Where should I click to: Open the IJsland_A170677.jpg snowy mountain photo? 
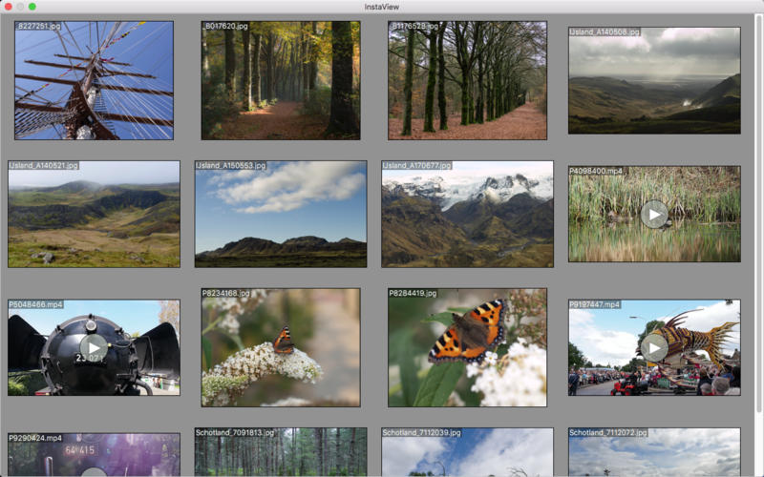tap(467, 214)
